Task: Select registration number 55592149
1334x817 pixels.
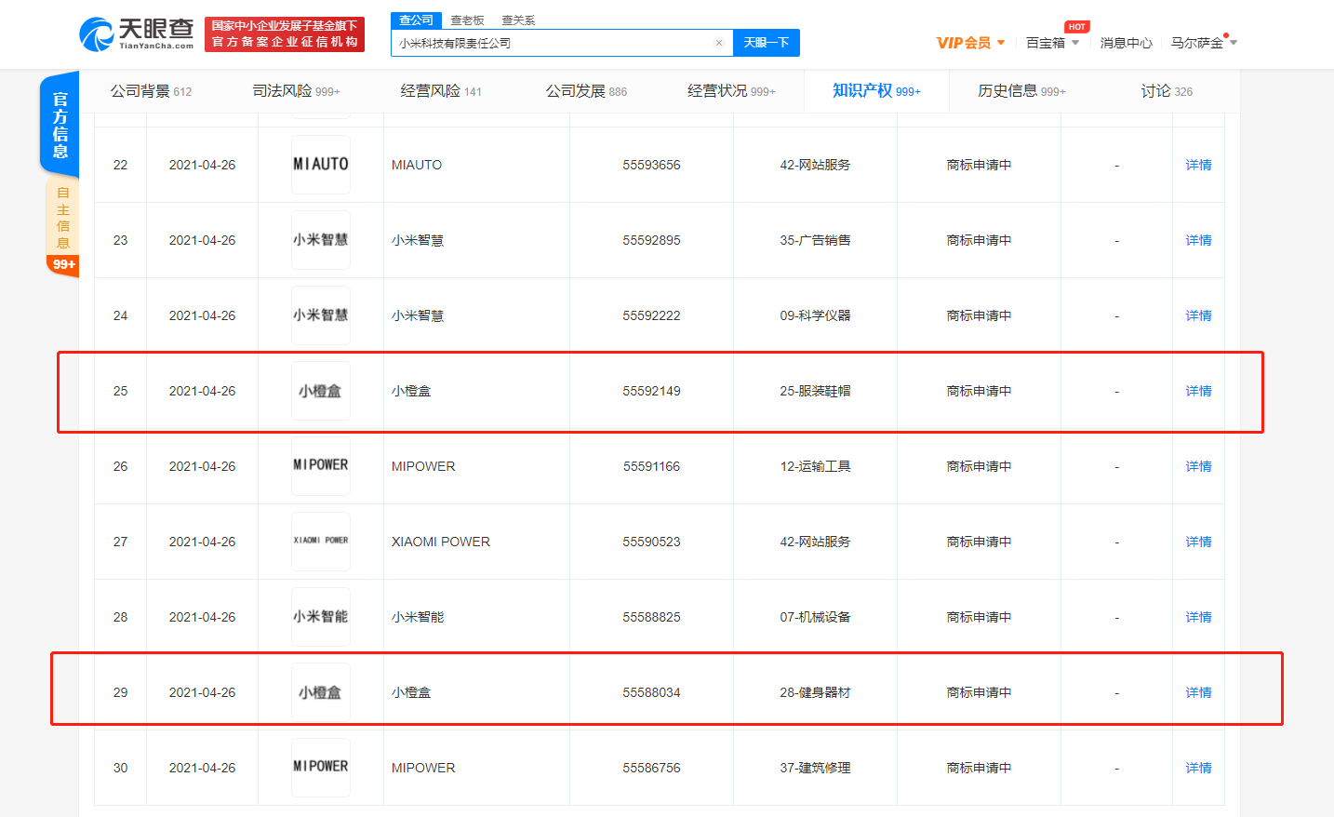Action: (x=651, y=391)
